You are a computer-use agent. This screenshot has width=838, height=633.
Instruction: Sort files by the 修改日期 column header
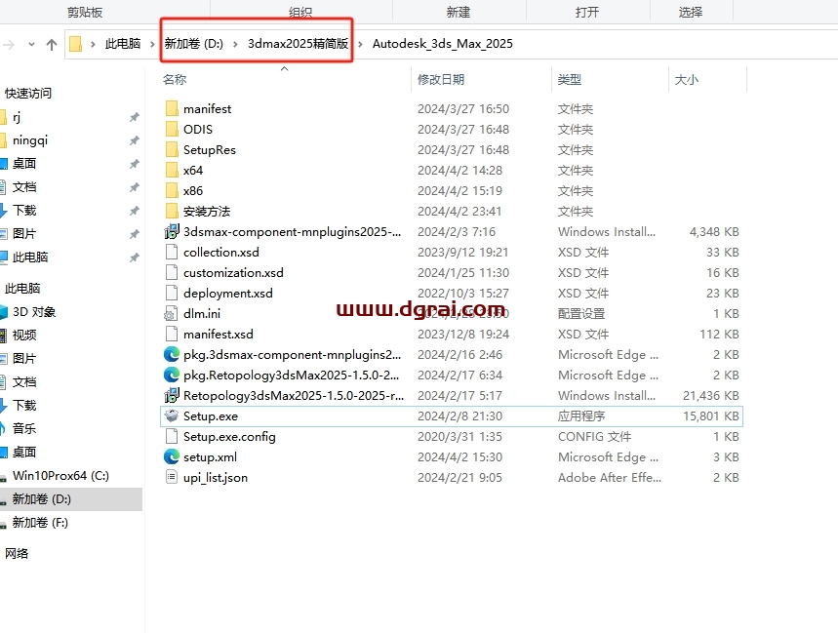441,80
